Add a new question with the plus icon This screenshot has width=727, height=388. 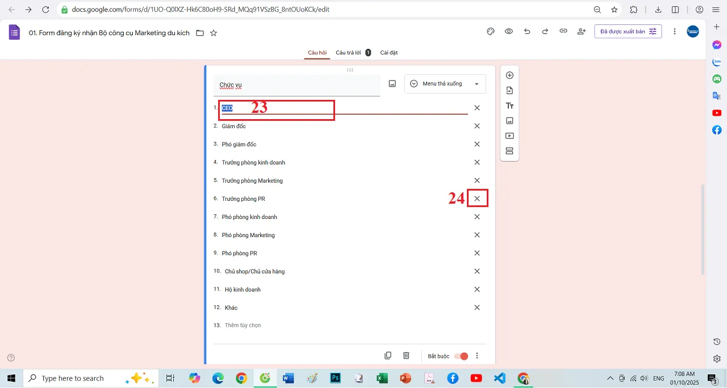coord(509,74)
